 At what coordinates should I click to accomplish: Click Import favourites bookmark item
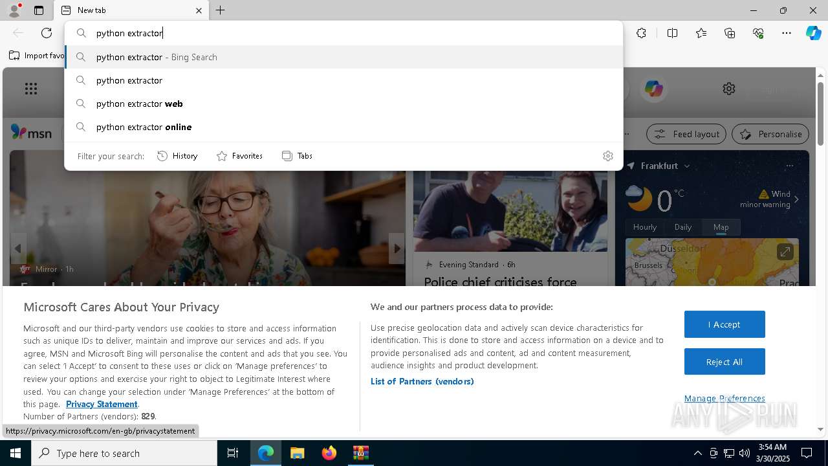pyautogui.click(x=37, y=56)
